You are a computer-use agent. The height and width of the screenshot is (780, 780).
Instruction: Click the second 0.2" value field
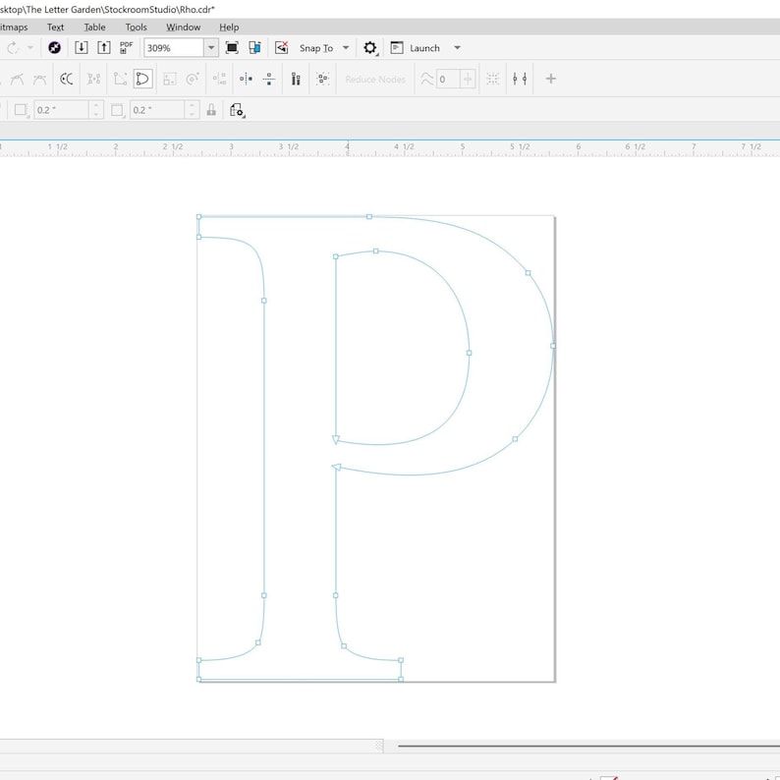click(158, 110)
